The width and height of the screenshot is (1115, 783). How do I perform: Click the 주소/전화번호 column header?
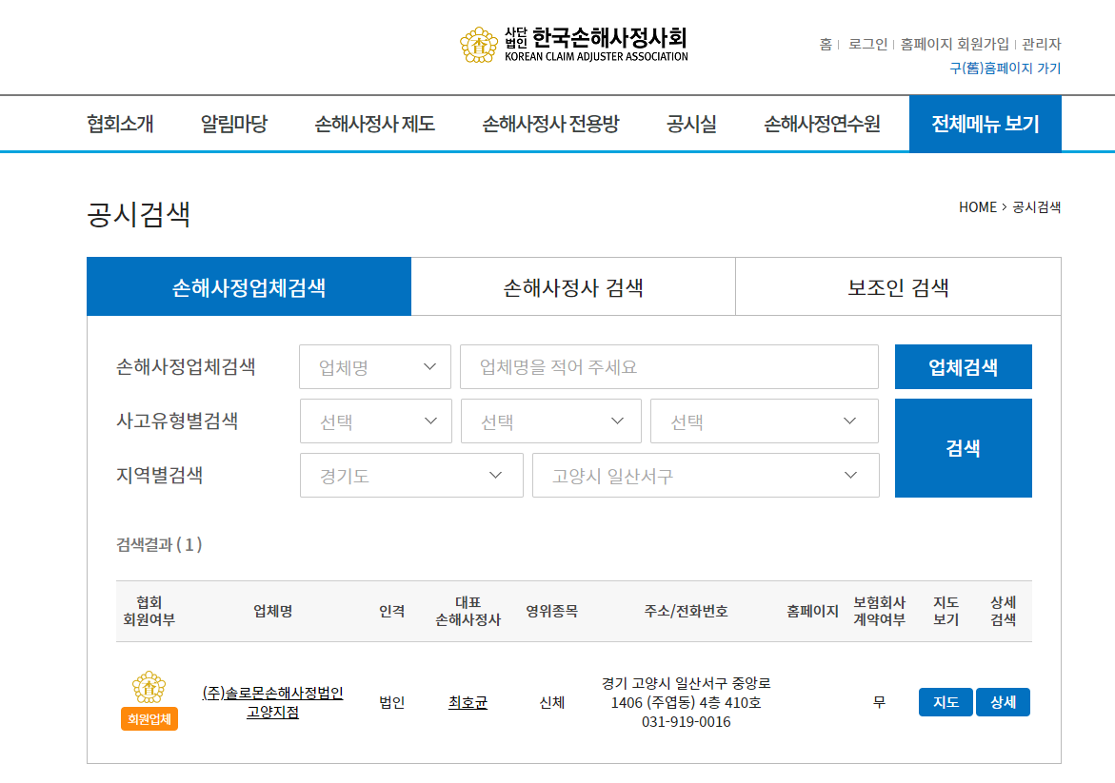pos(687,611)
